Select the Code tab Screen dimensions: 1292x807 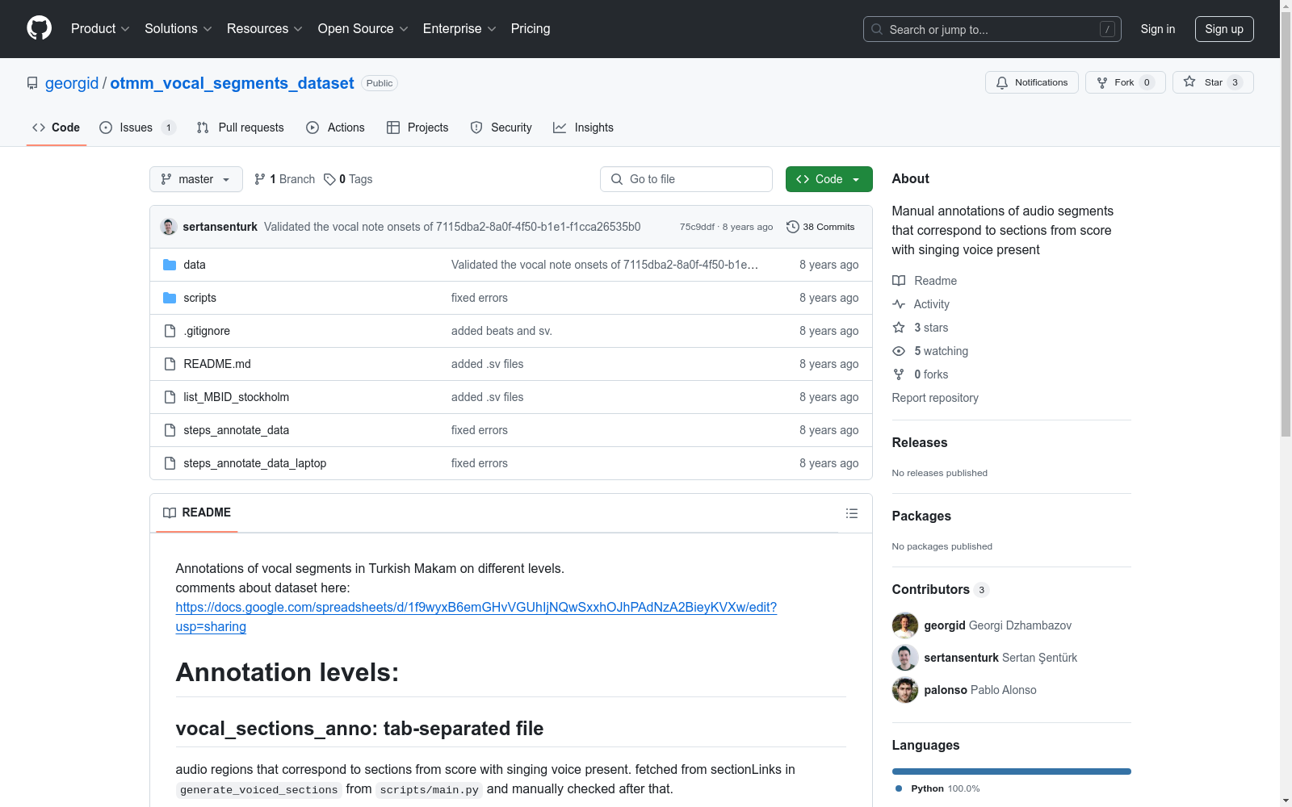click(57, 128)
